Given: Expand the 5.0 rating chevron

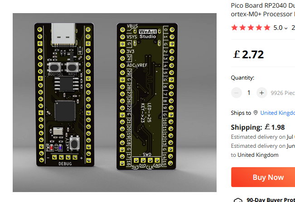Looking at the screenshot, I should 286,28.
